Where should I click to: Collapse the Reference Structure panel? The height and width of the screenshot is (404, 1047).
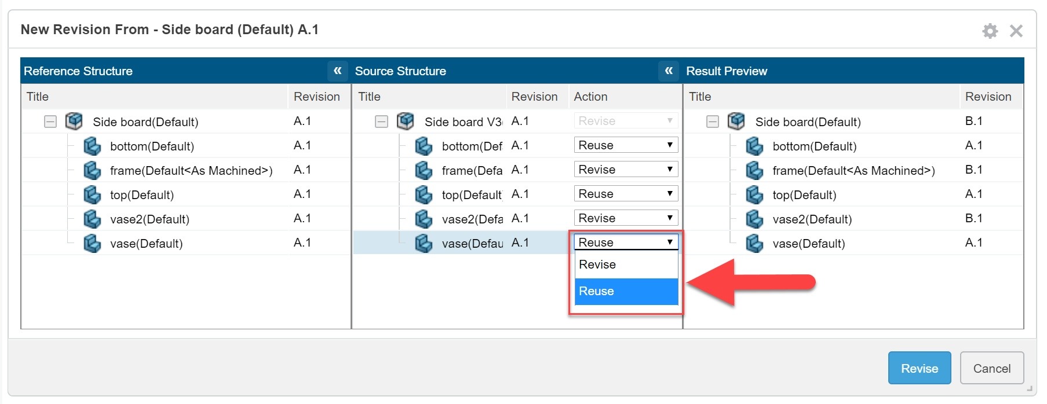(x=337, y=71)
